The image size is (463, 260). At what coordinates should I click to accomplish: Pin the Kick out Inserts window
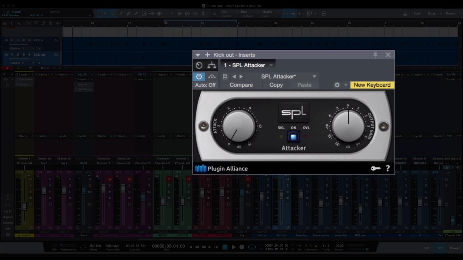tap(375, 55)
